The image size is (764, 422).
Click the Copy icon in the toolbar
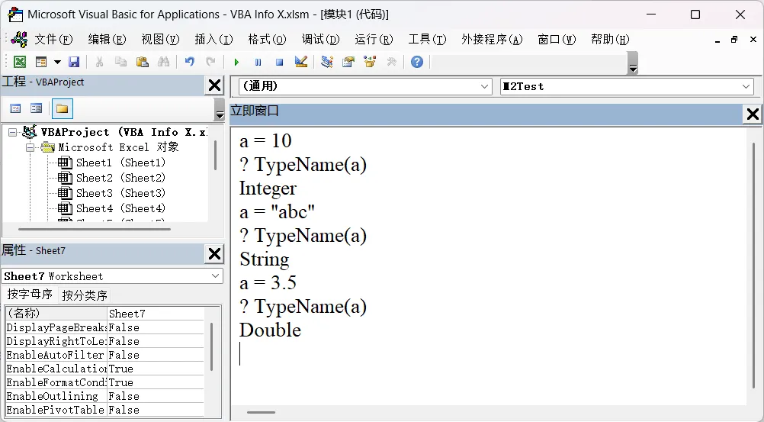120,62
